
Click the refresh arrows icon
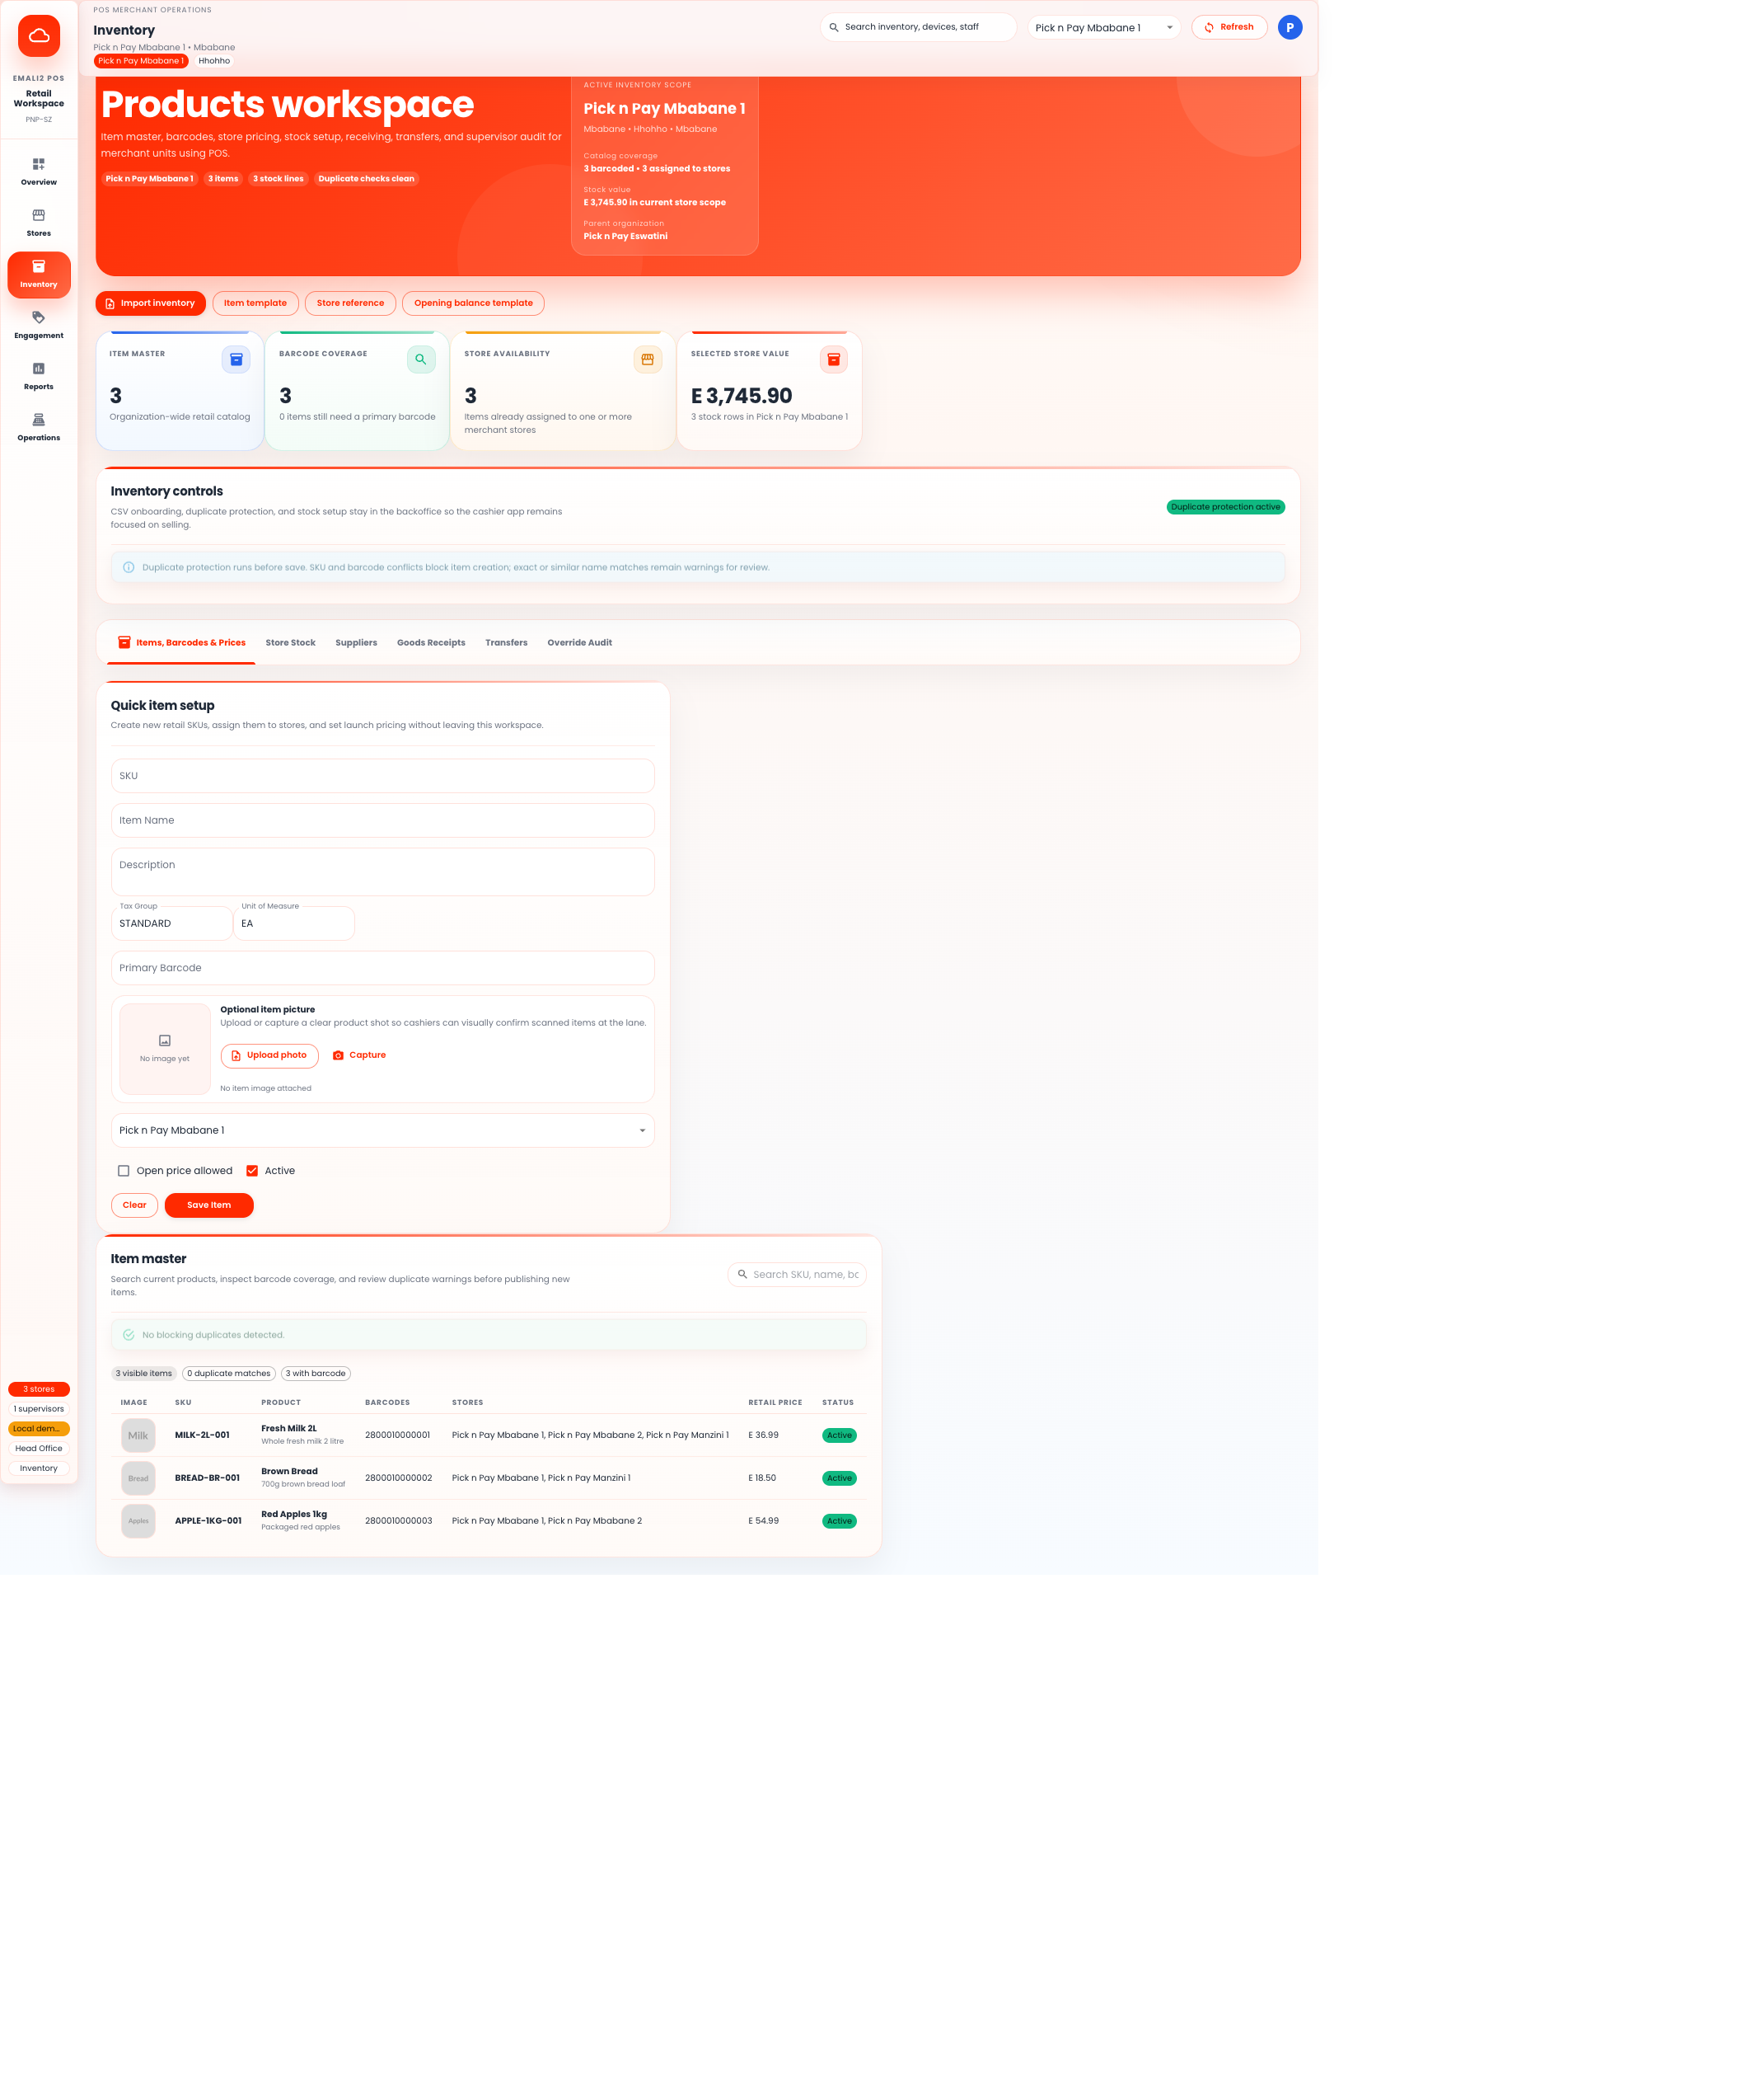(x=1210, y=28)
